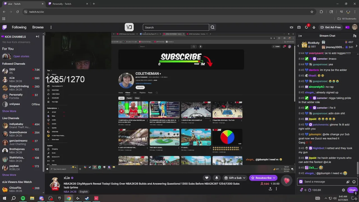Open QuavoQuavox live channel
Viewport: 359px width, 202px height.
point(21,134)
